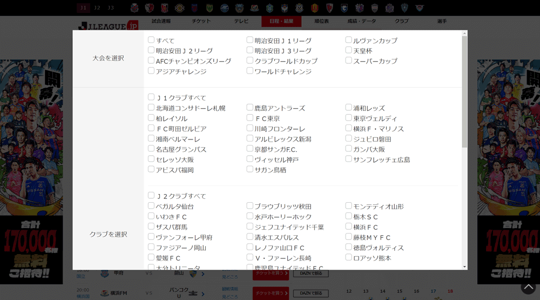540x300 pixels.
Task: Click the J.LEAGUE.jp logo
Action: pos(108,25)
